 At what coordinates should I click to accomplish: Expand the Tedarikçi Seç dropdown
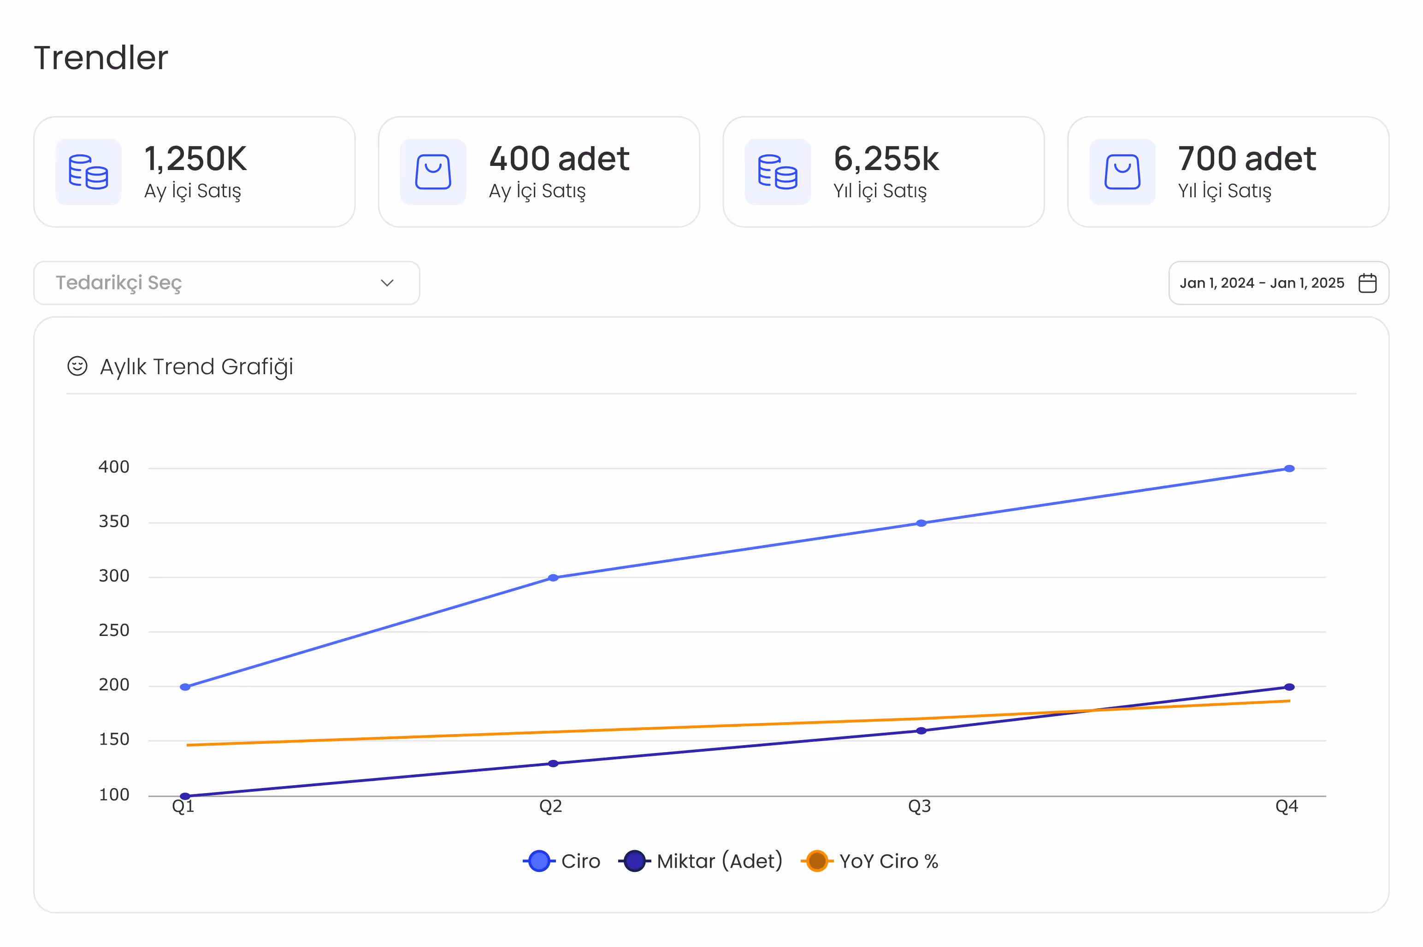pyautogui.click(x=226, y=282)
